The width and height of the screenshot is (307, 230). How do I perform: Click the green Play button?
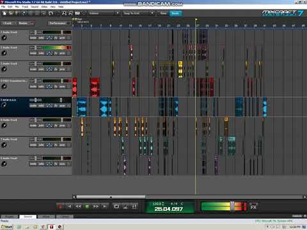coord(87,206)
